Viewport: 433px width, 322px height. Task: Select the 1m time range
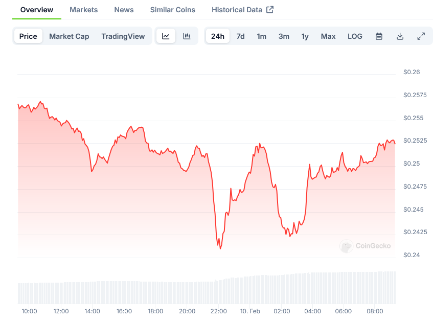click(262, 36)
